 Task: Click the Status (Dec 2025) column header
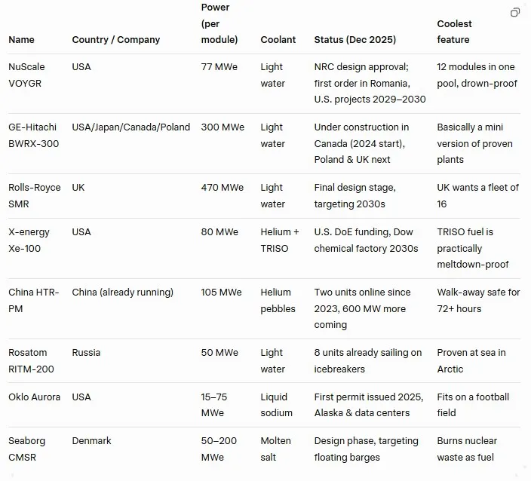pyautogui.click(x=355, y=39)
